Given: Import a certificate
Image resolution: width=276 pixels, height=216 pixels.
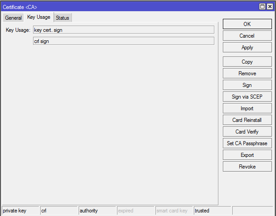Looking at the screenshot, I should (x=247, y=108).
